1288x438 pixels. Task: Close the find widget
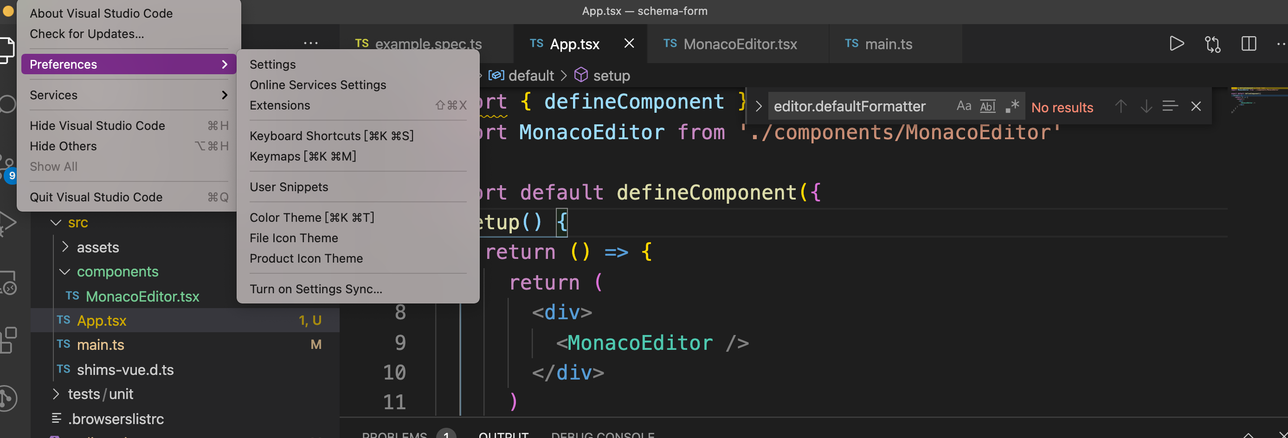[1196, 106]
